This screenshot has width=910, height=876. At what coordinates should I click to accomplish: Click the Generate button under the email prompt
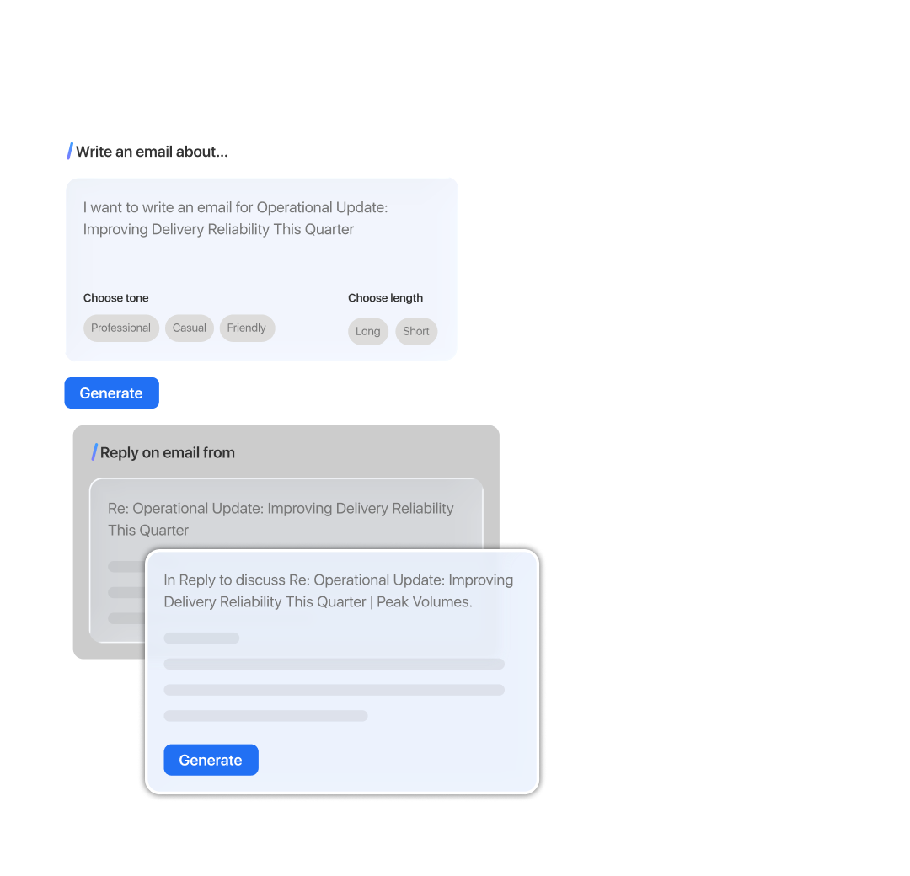click(111, 393)
